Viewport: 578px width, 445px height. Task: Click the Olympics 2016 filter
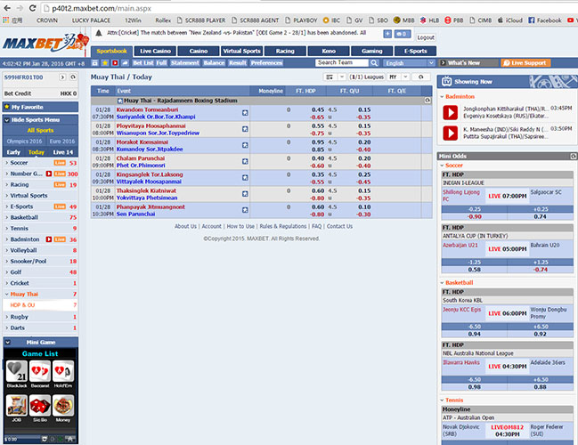pyautogui.click(x=24, y=142)
